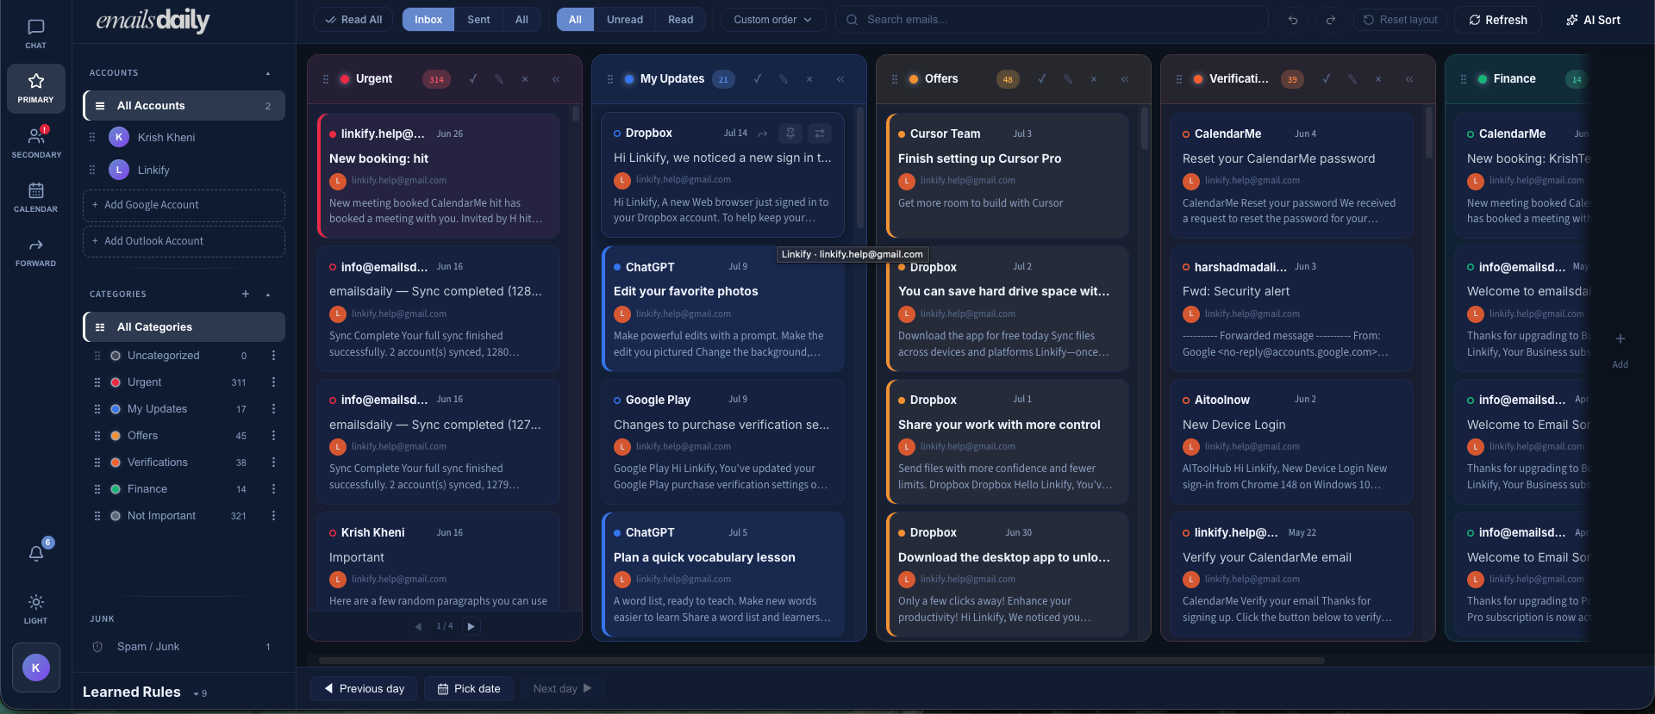Open the Cursor Team email card
The height and width of the screenshot is (714, 1655).
pos(1008,176)
